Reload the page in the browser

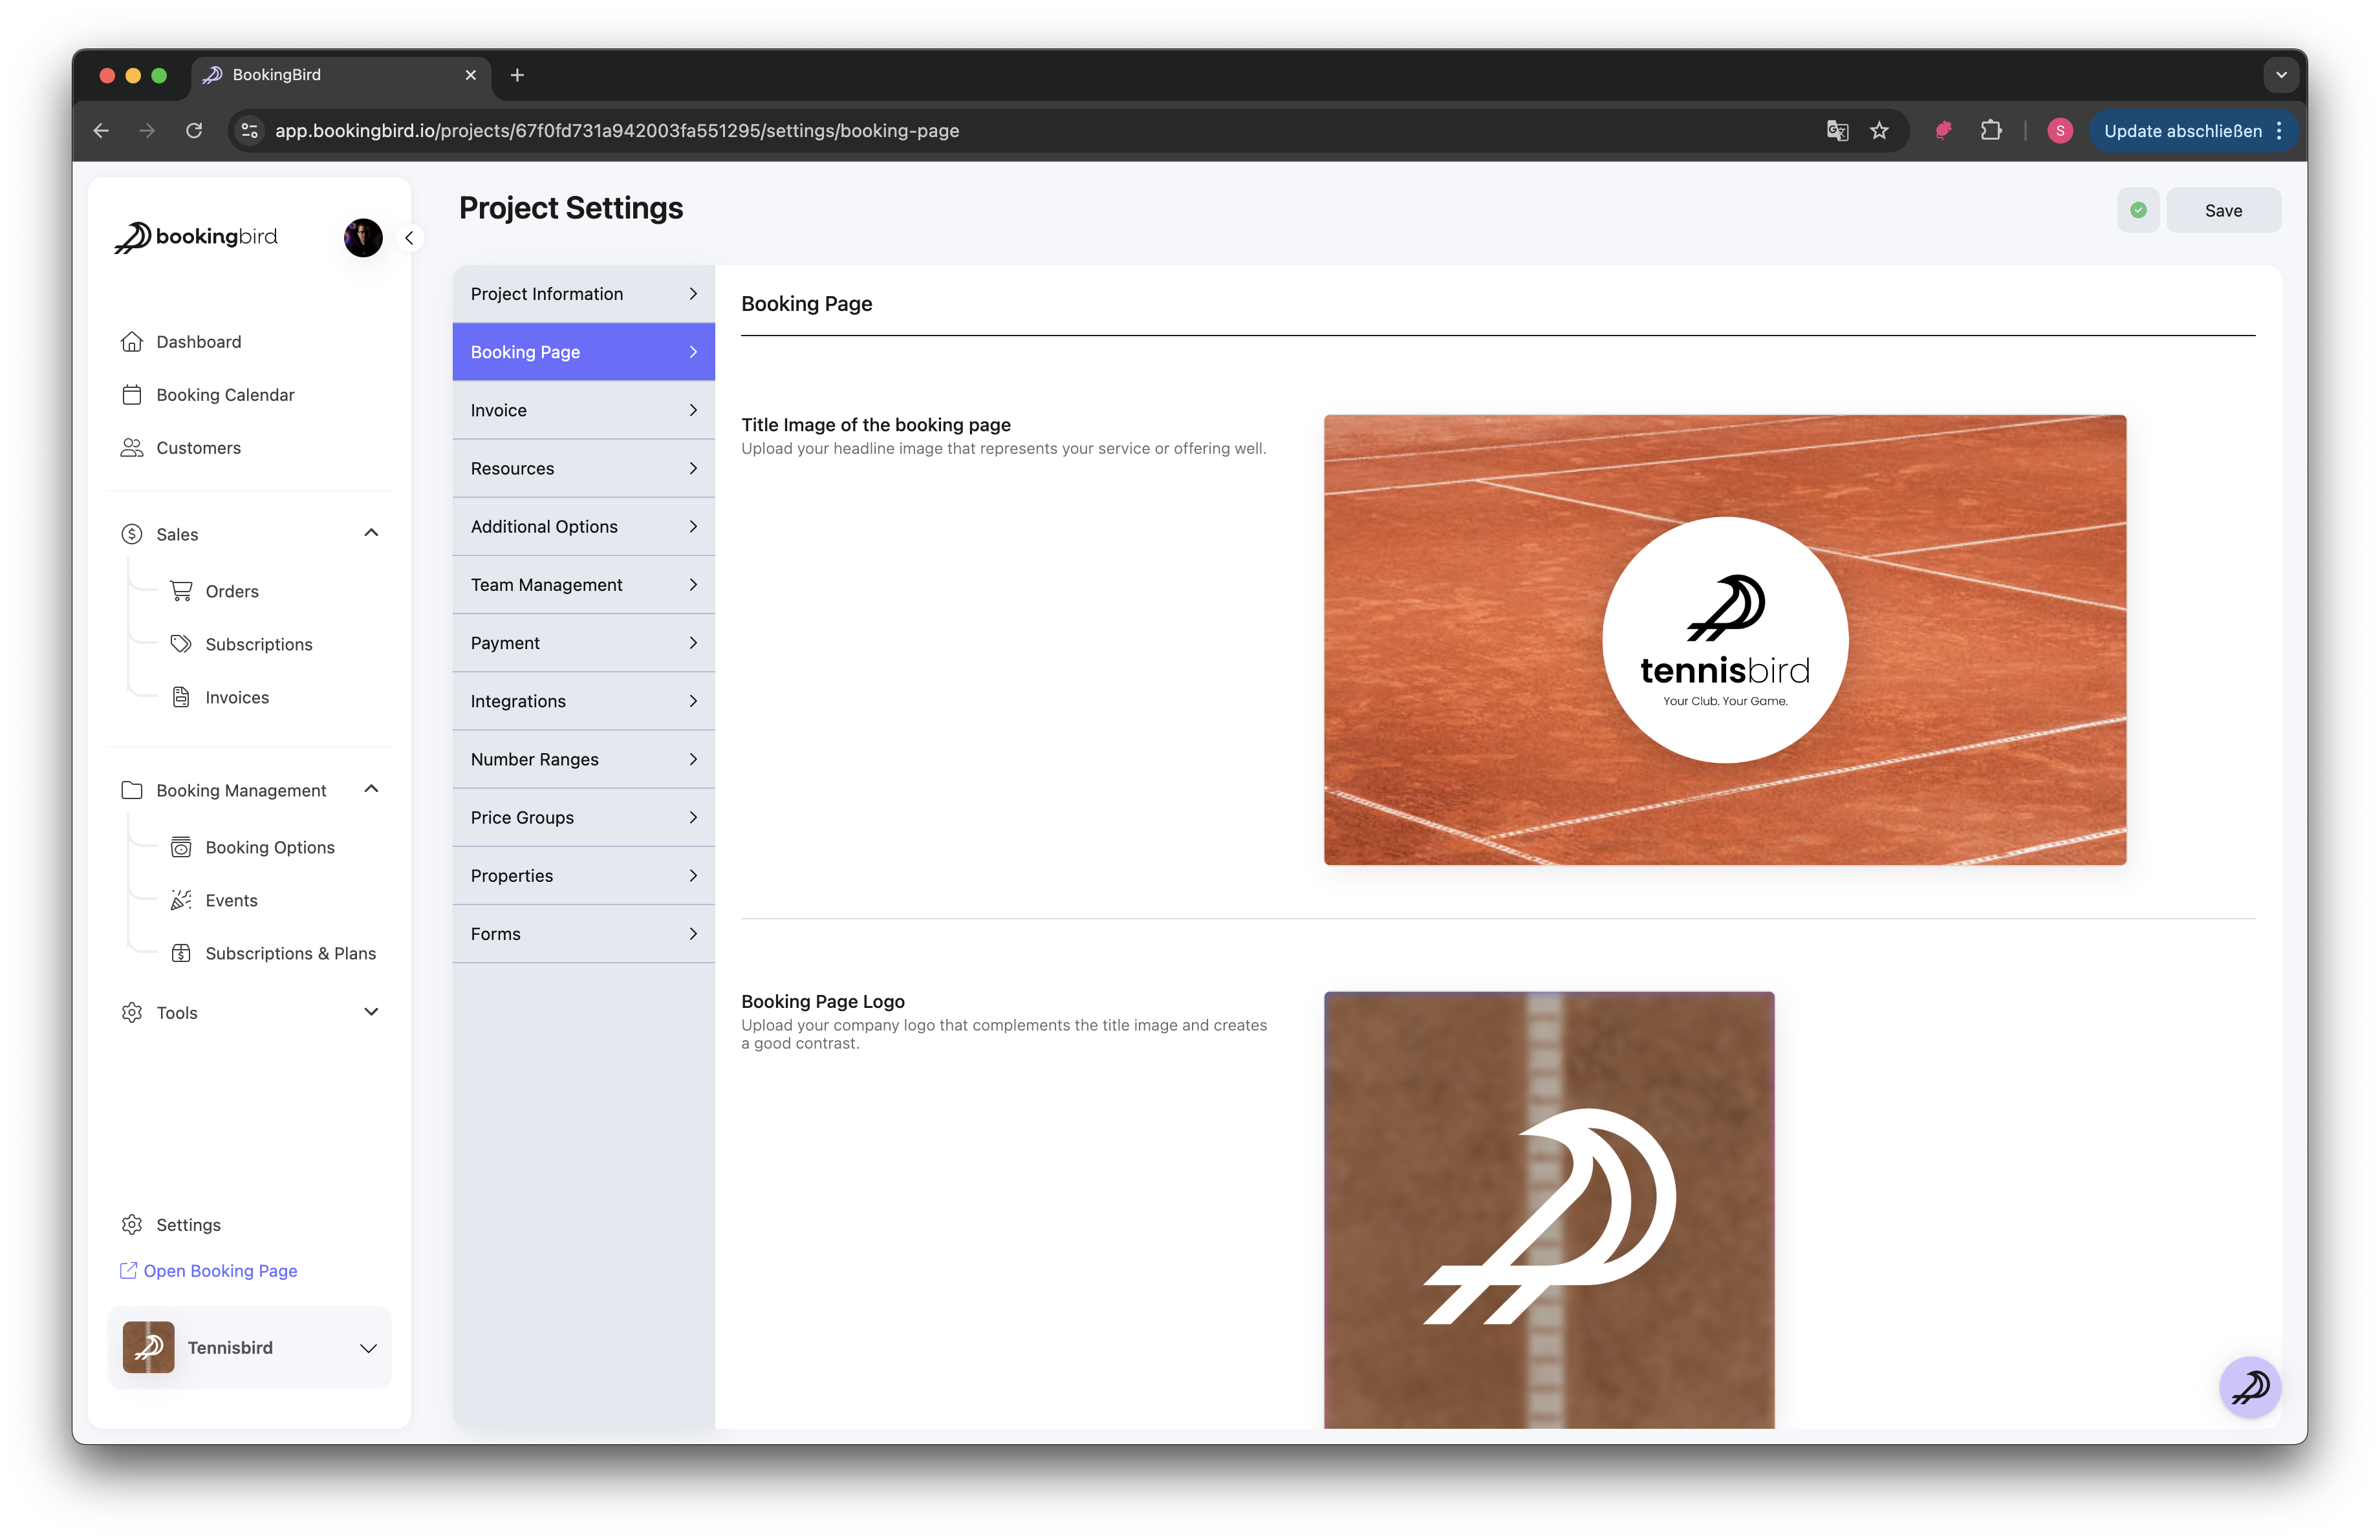194,131
